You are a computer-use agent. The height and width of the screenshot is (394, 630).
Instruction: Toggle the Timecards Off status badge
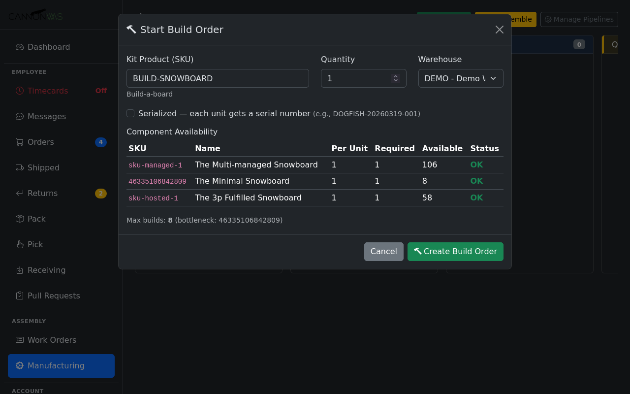[x=101, y=91]
